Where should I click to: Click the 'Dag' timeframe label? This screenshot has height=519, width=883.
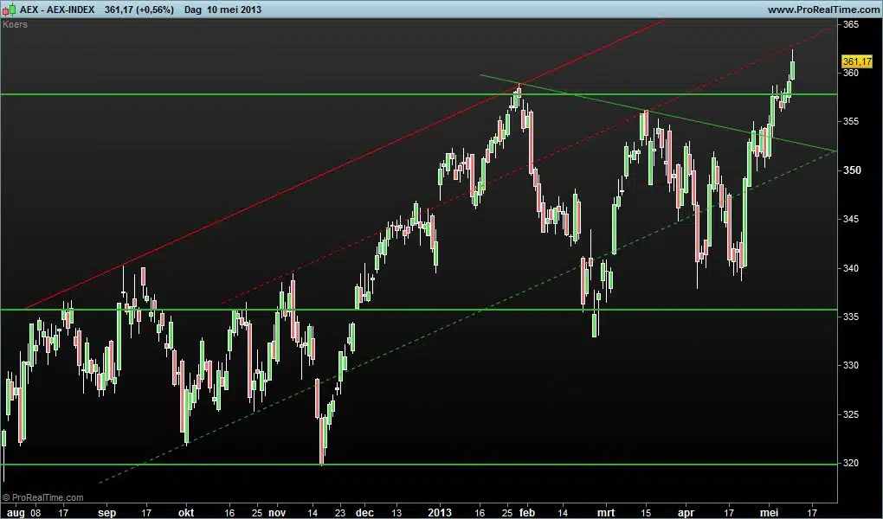(x=193, y=10)
